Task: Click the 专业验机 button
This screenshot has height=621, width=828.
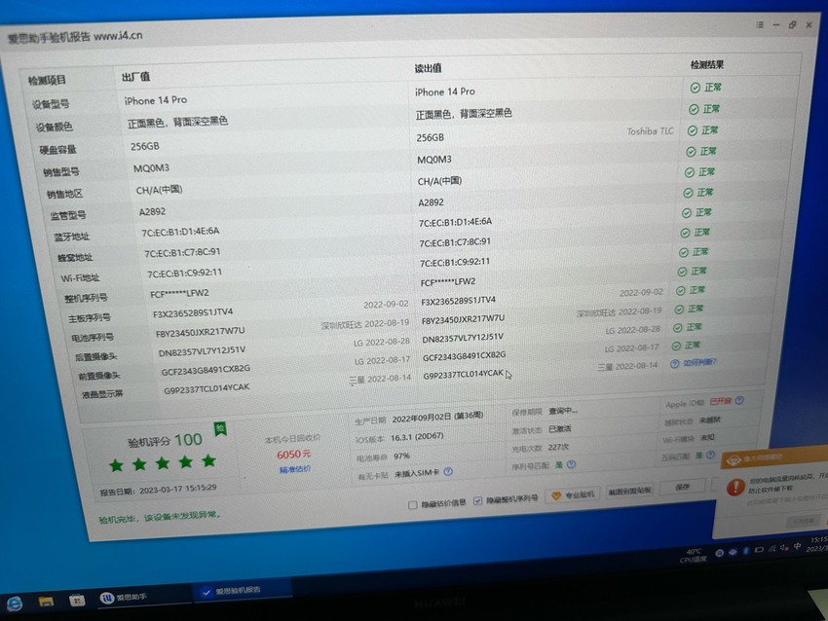Action: [x=573, y=494]
